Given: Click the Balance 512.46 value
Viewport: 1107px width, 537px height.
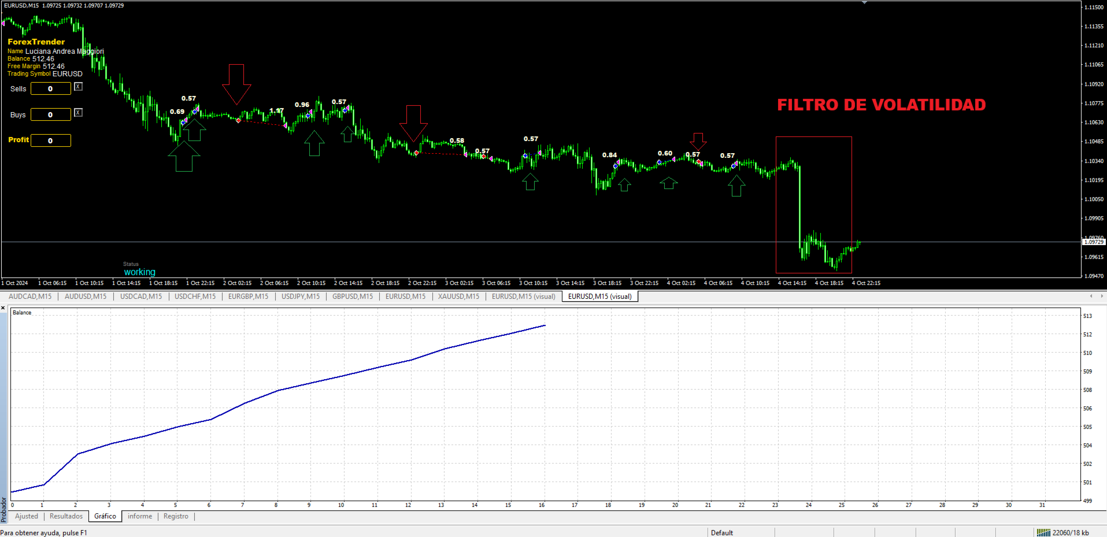Looking at the screenshot, I should (43, 59).
